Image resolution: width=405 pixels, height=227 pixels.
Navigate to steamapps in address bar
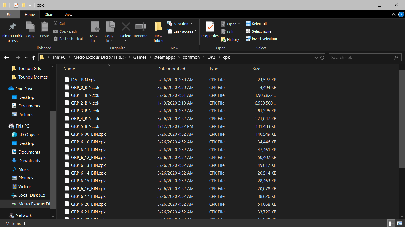pos(165,57)
